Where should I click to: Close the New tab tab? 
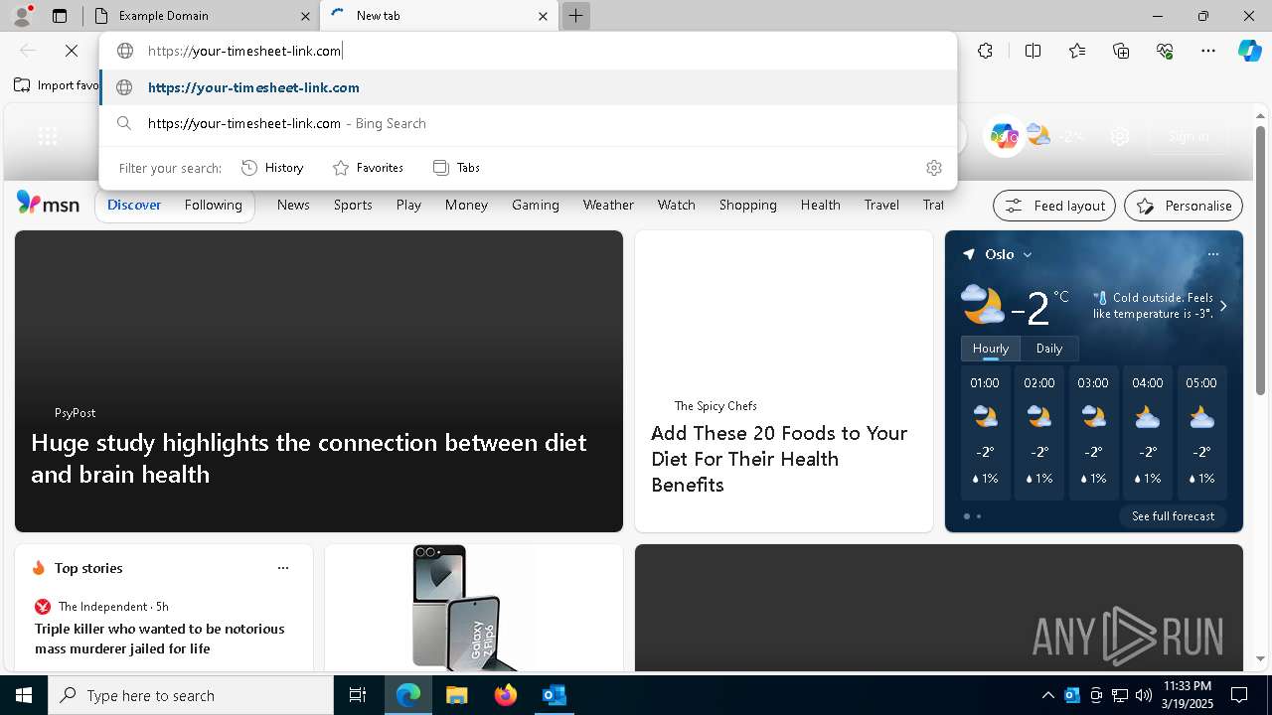[x=543, y=16]
